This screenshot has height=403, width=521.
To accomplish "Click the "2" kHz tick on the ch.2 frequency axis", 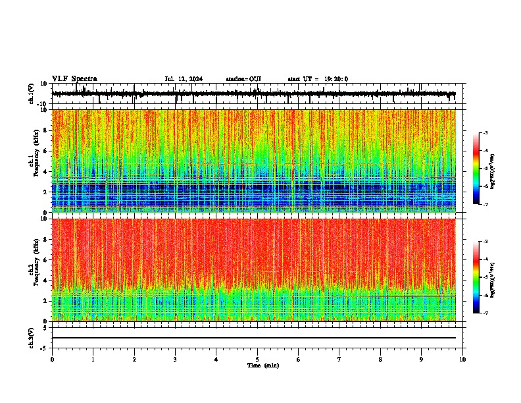I will 45,301.
